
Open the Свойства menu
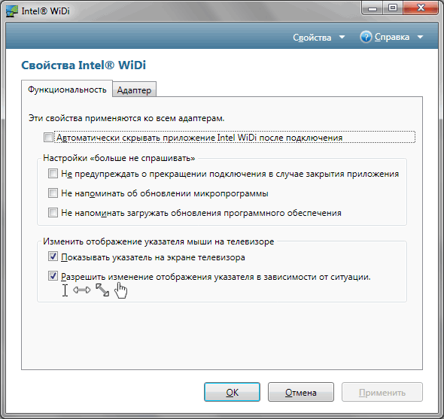click(312, 38)
